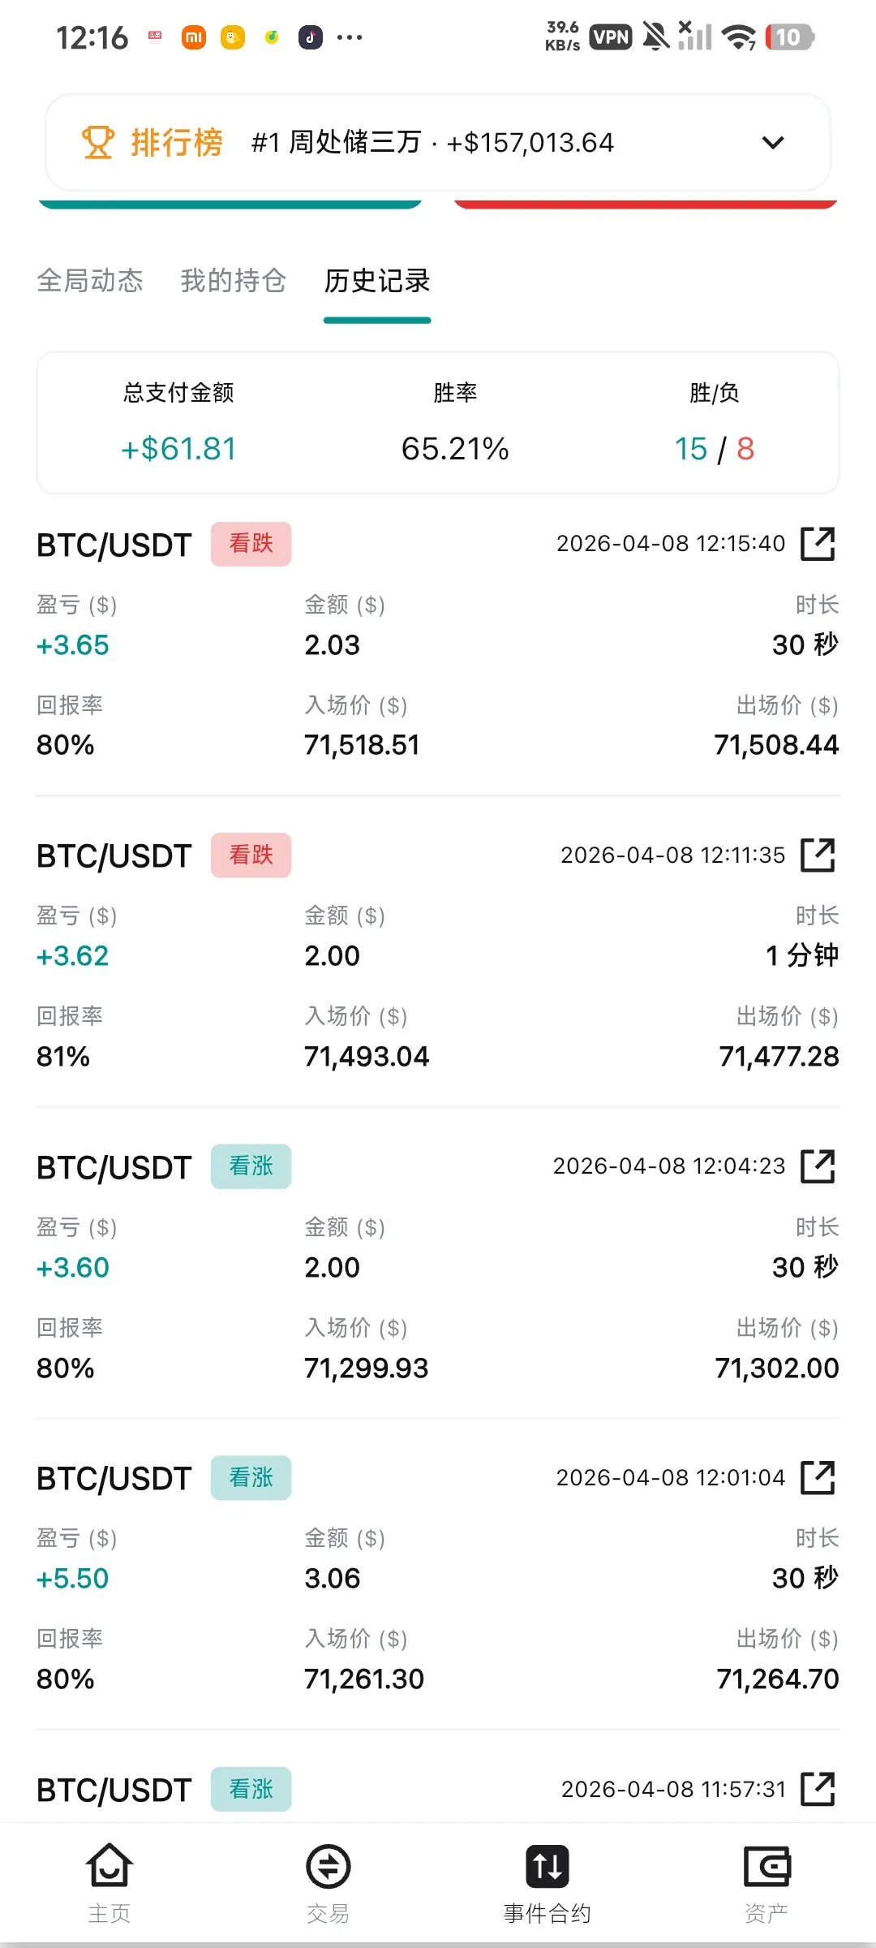This screenshot has height=1948, width=876.
Task: Open the 资产 assets wallet icon
Action: tap(766, 1867)
